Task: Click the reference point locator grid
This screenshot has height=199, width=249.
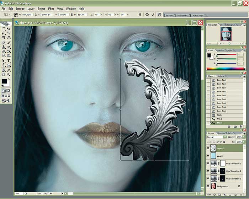Action: pos(16,15)
